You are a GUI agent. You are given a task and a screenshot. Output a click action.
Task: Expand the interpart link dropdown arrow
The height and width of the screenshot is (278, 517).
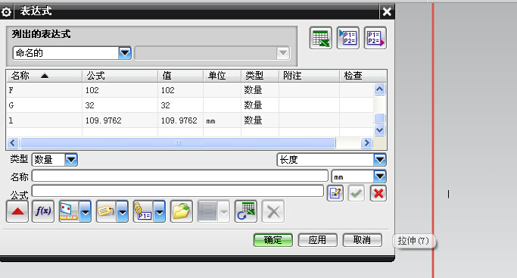(x=160, y=211)
